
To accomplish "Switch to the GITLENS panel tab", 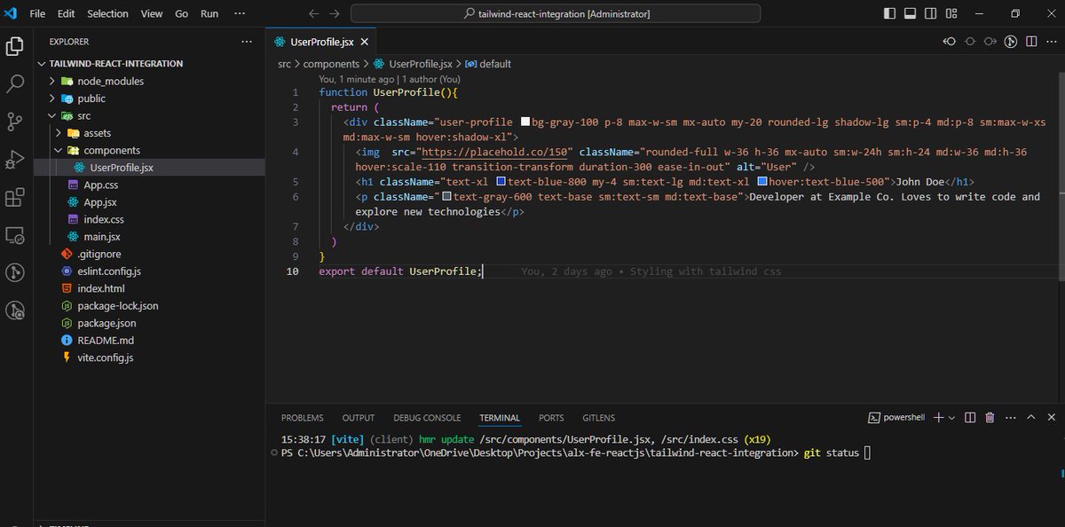I will click(599, 418).
